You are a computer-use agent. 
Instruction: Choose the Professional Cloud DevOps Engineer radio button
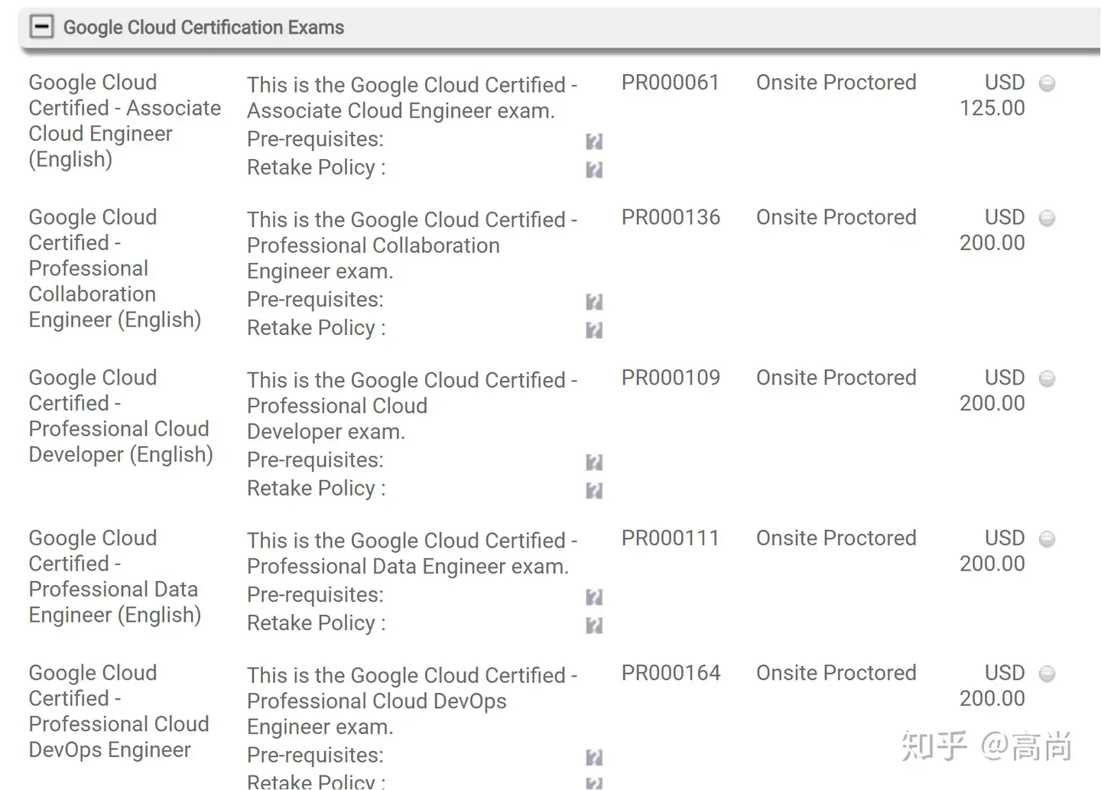[x=1047, y=674]
